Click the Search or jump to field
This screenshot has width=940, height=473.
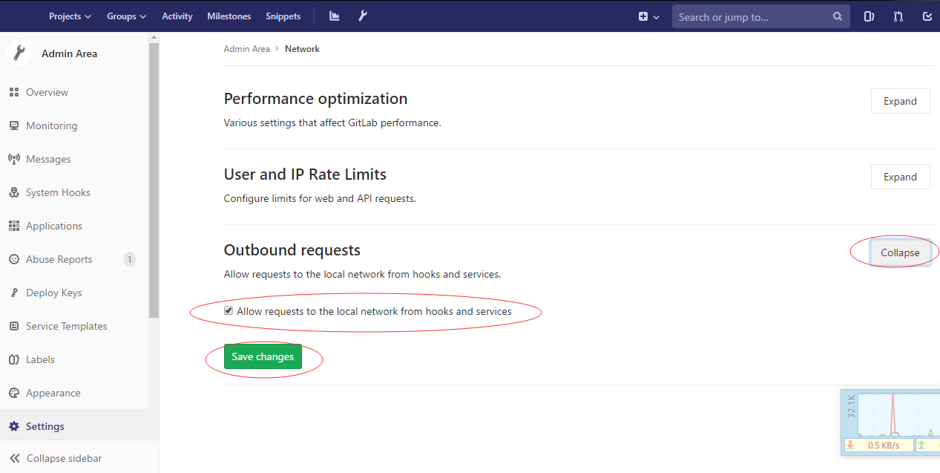(x=753, y=16)
